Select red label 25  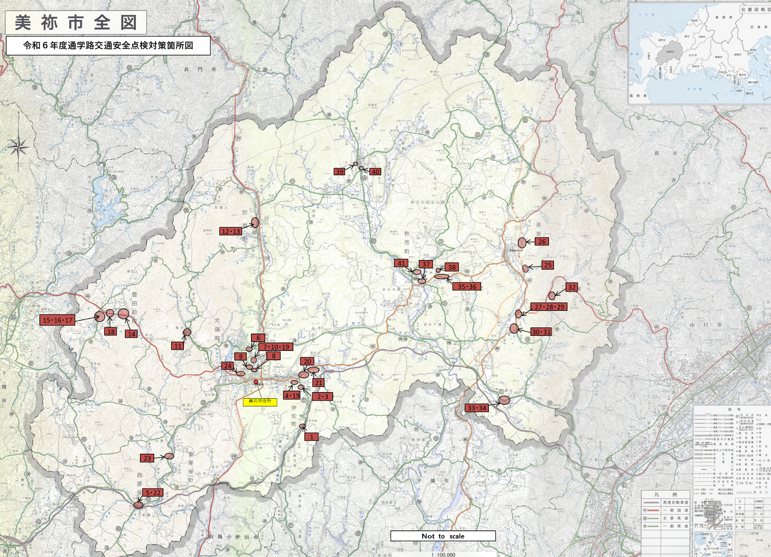coord(548,265)
